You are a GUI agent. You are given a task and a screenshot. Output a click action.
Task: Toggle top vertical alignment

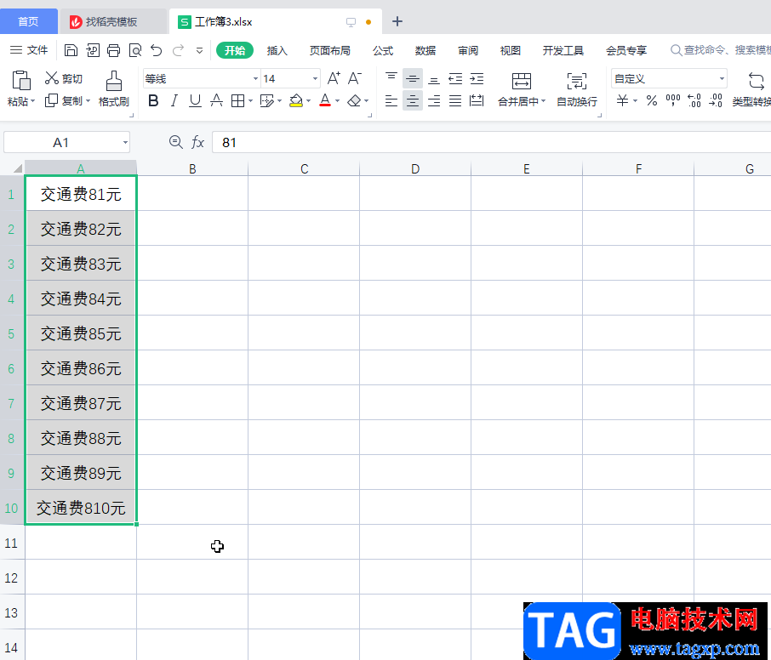click(x=391, y=78)
